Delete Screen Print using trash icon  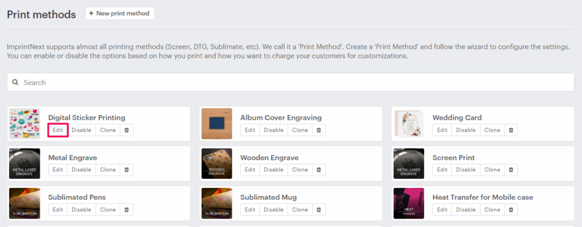tap(511, 170)
